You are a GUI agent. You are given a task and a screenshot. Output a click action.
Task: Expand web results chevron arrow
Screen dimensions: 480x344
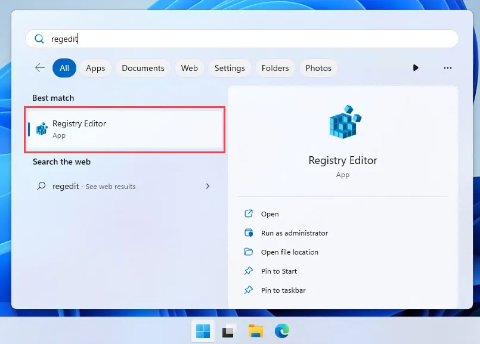(208, 186)
